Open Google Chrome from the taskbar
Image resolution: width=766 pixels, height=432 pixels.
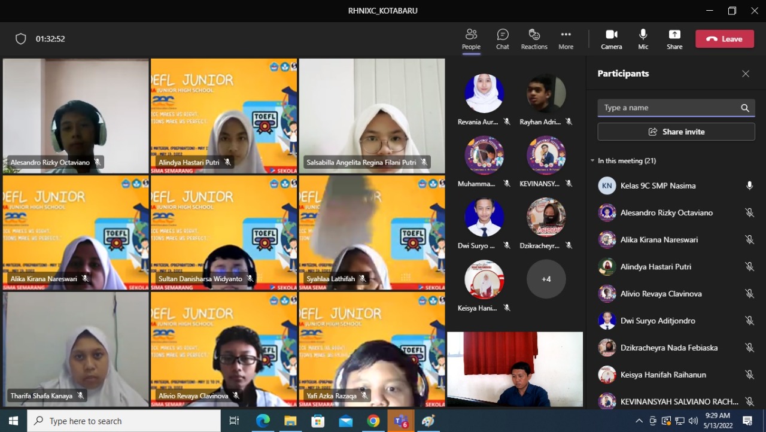[x=373, y=421]
